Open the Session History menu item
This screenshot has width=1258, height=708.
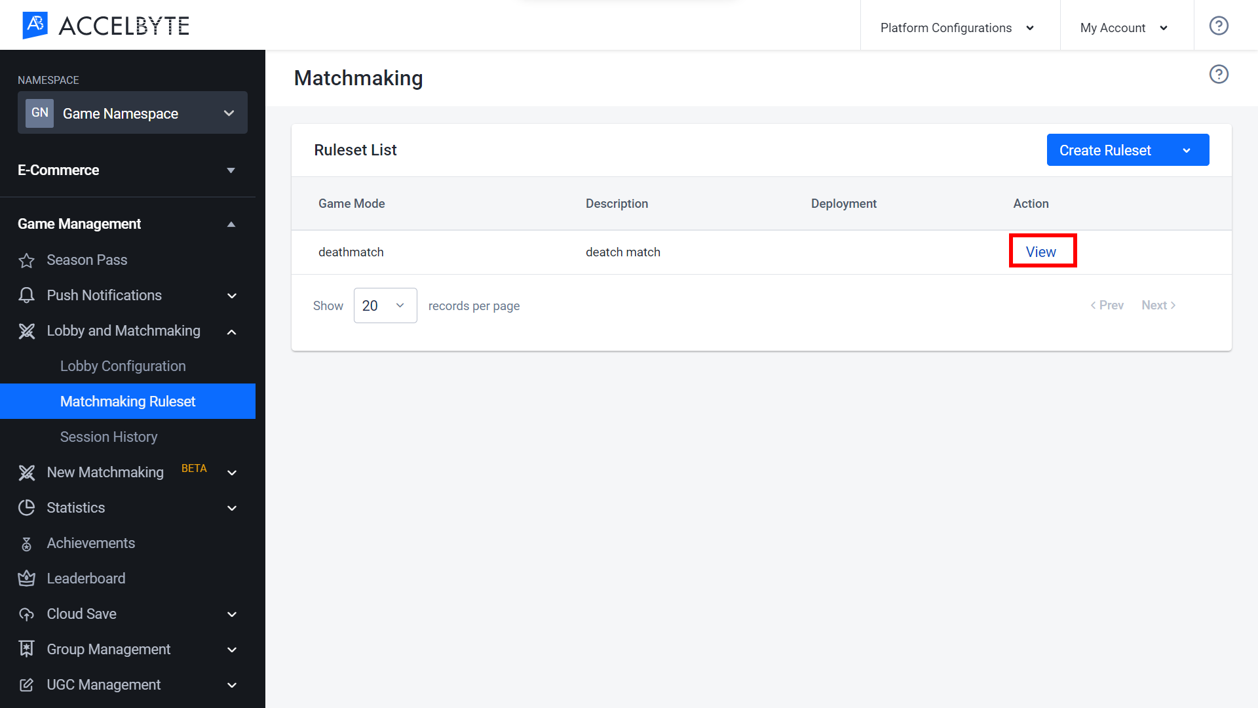[109, 437]
